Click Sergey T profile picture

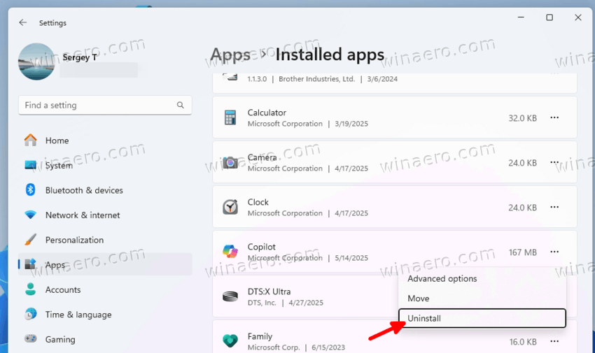click(x=36, y=62)
